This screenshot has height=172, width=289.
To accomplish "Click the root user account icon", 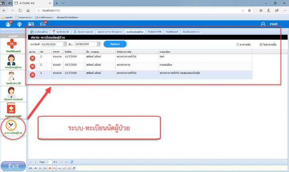I will click(x=263, y=24).
